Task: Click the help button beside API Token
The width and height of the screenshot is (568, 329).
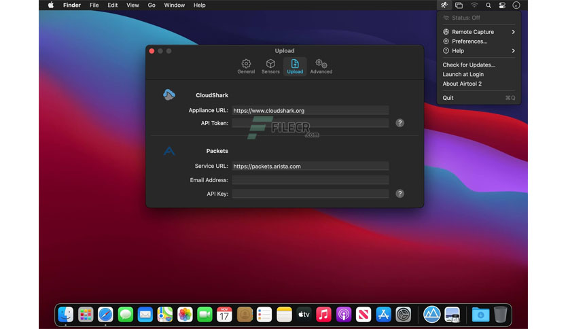Action: point(400,123)
